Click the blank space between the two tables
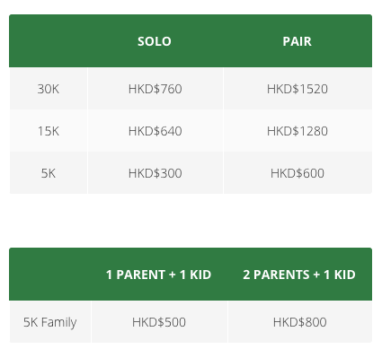The height and width of the screenshot is (358, 382). (191, 221)
